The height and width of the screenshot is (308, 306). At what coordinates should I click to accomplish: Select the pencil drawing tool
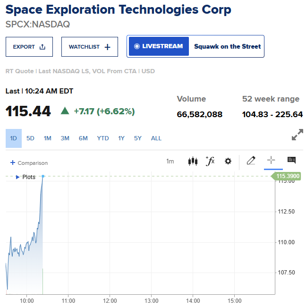click(251, 161)
